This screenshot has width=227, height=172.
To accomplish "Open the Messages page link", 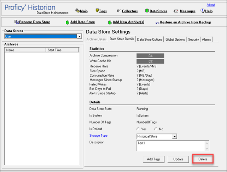I will (187, 11).
